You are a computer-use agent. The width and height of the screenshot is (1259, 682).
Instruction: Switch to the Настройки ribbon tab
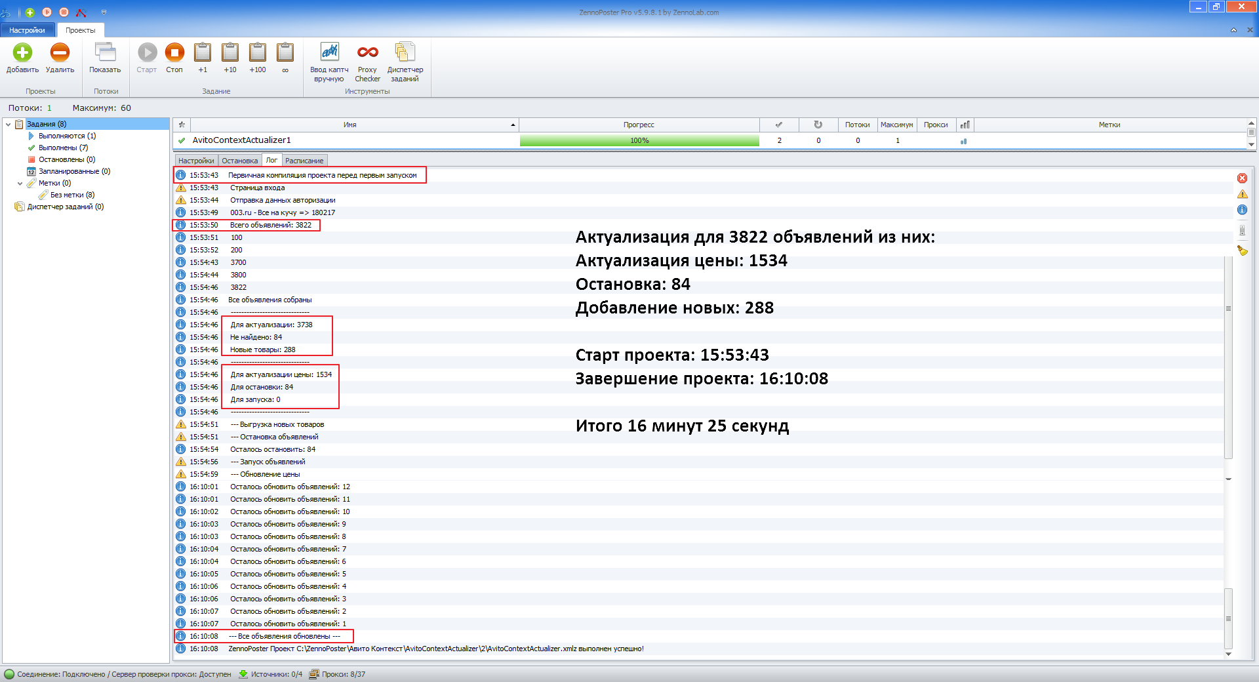coord(28,30)
